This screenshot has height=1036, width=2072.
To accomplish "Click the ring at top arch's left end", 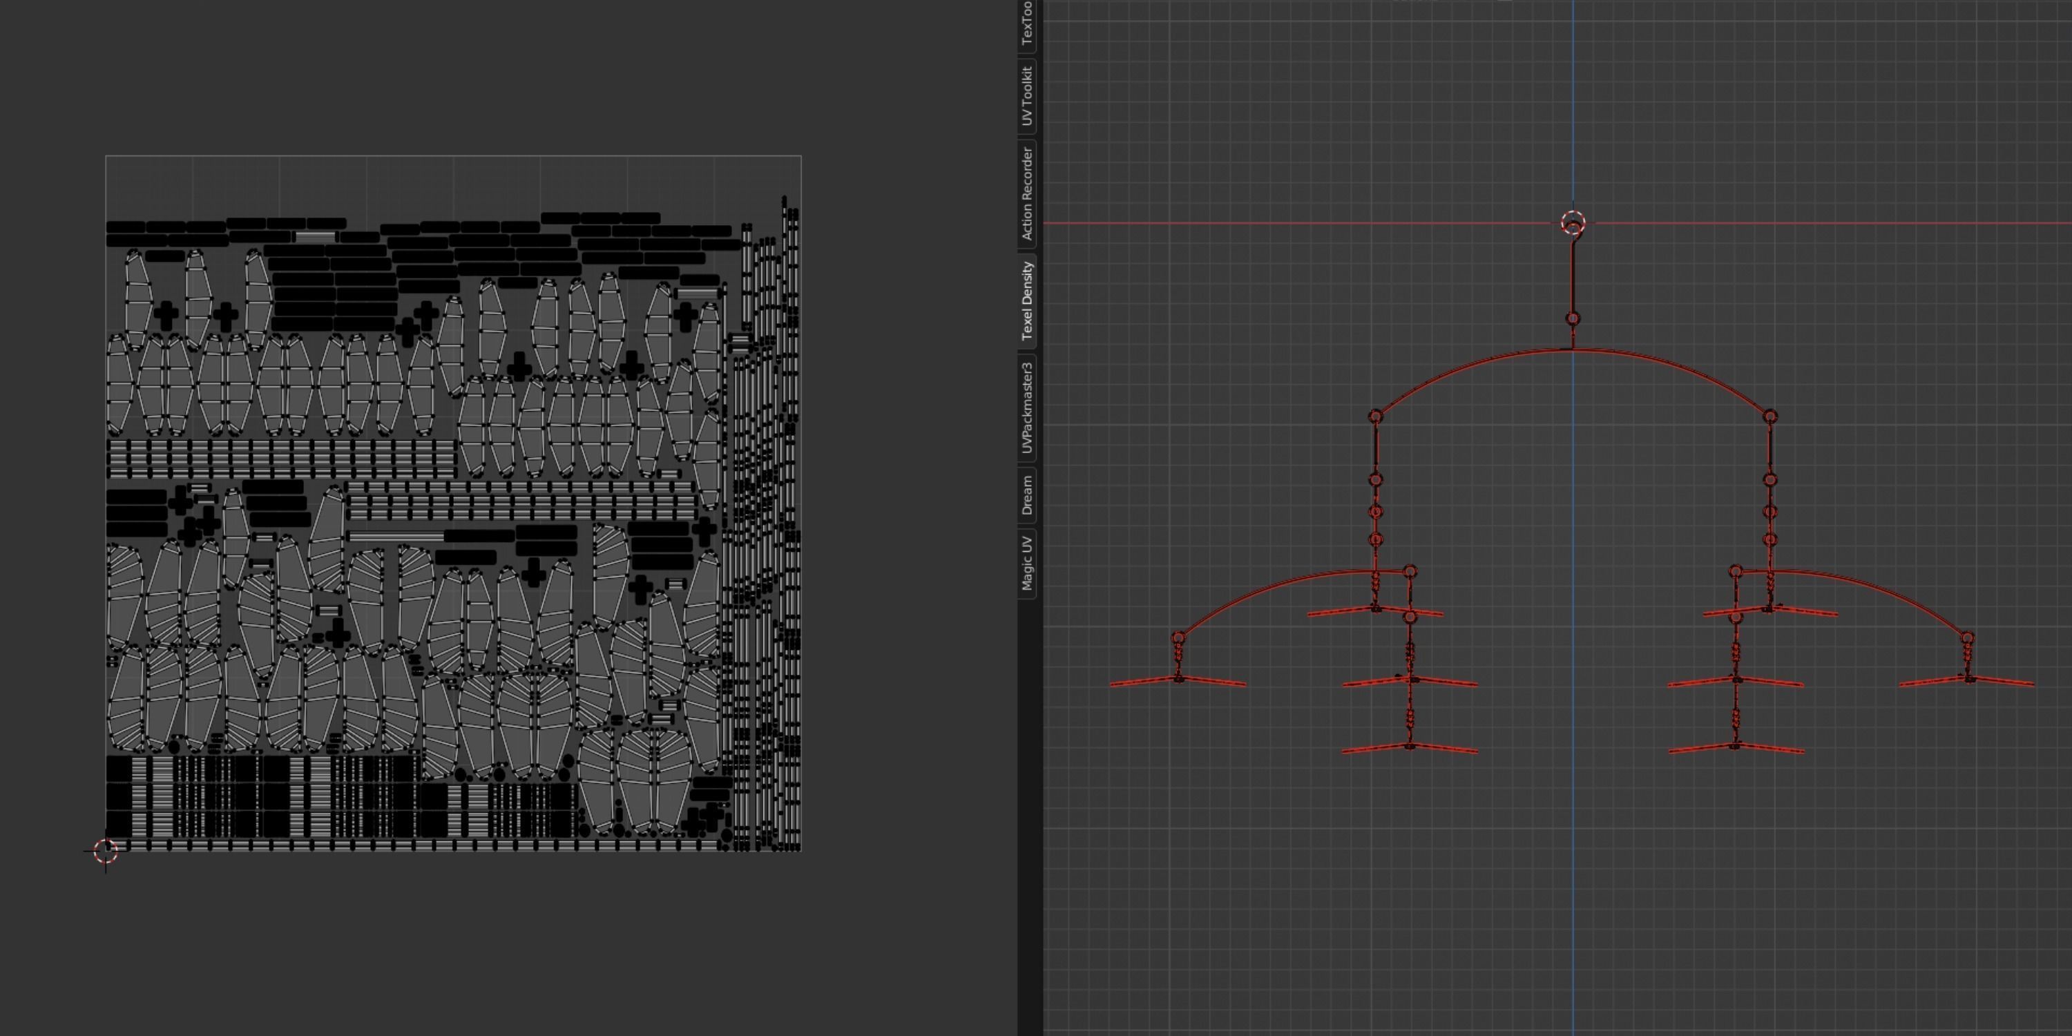I will pyautogui.click(x=1375, y=416).
